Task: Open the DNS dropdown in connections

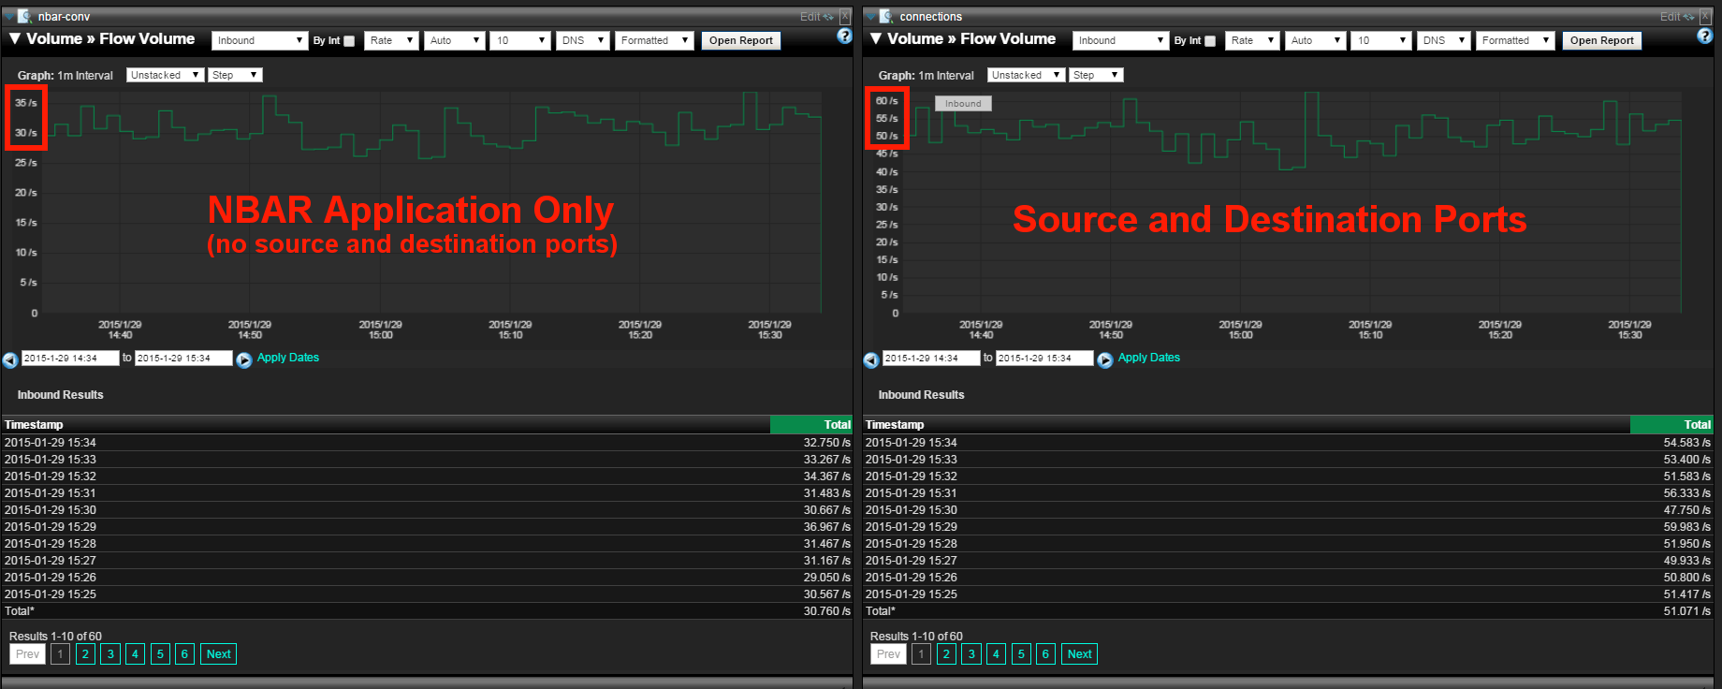Action: pos(1443,40)
